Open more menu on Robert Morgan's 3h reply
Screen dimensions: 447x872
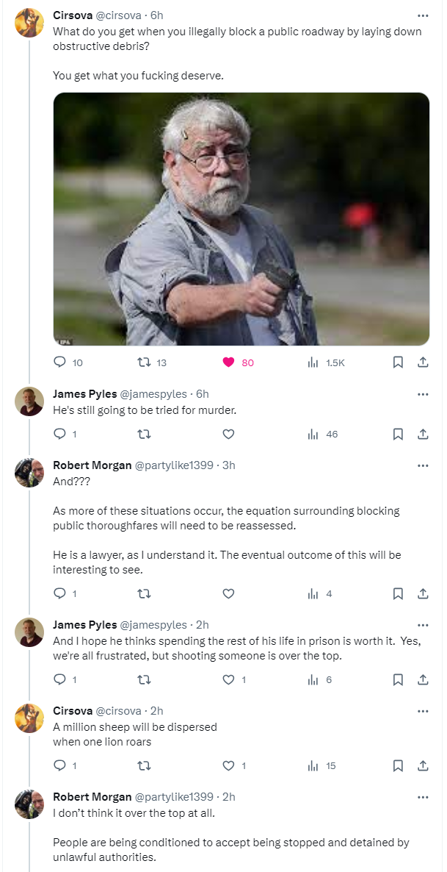423,465
